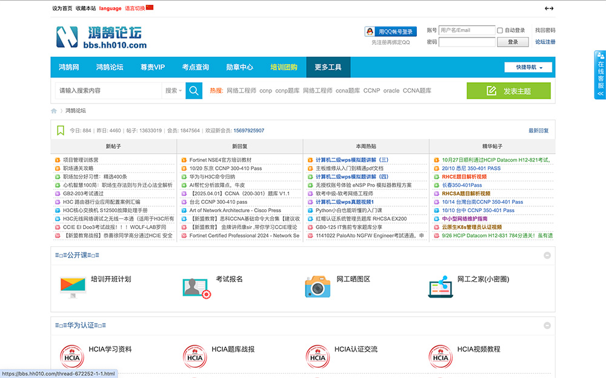The height and width of the screenshot is (378, 606).
Task: Click the HCIA学习资料 badge icon
Action: (x=72, y=356)
